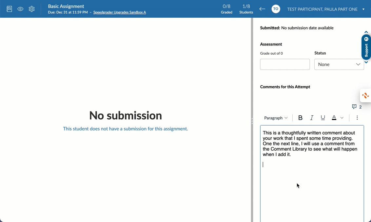Click the TO avatar circle
Screen dimensions: 371x222
(x=276, y=9)
